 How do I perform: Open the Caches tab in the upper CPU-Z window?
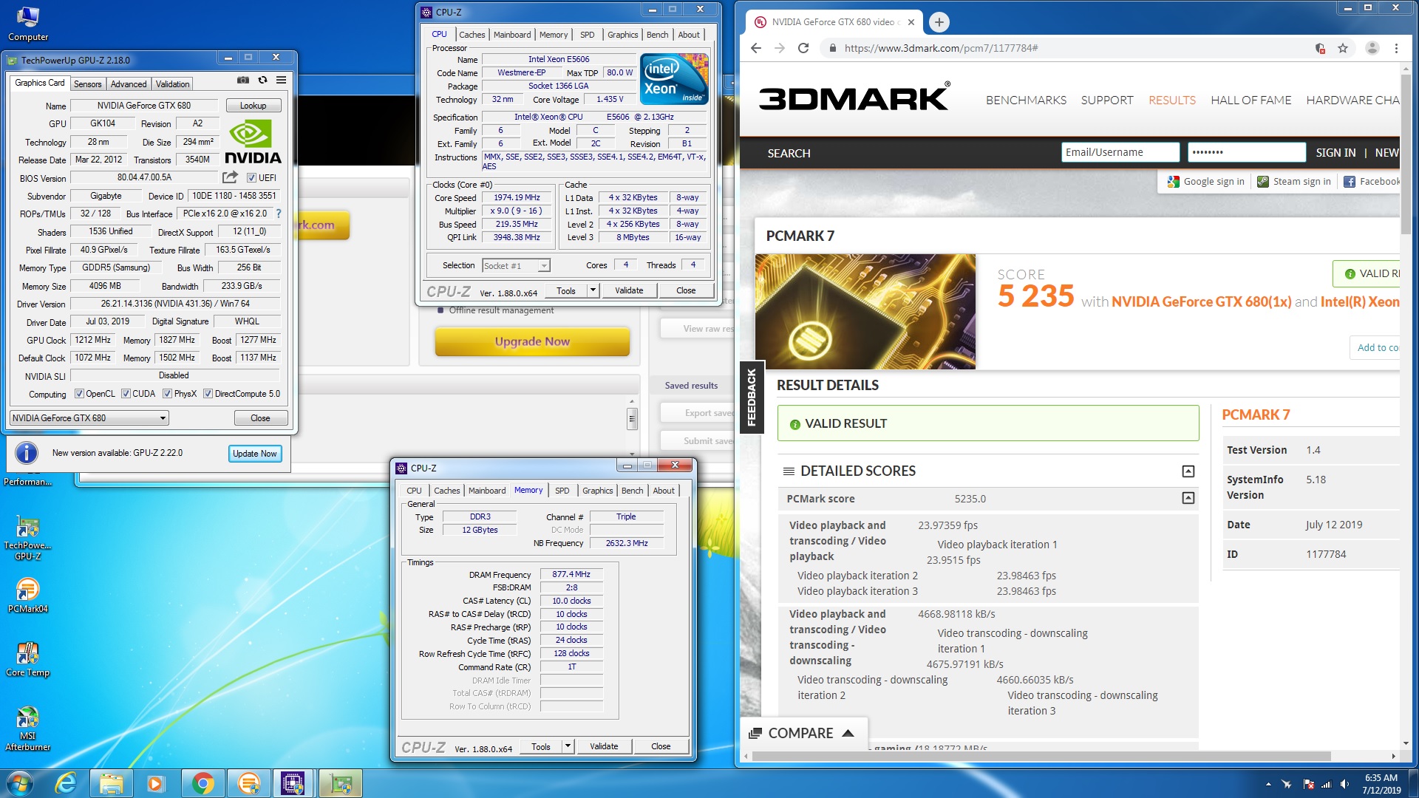coord(472,35)
